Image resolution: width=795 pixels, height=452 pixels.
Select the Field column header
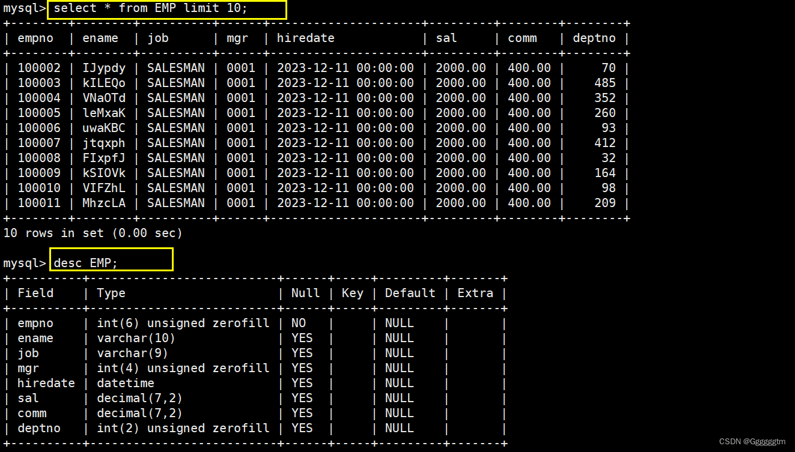[35, 293]
